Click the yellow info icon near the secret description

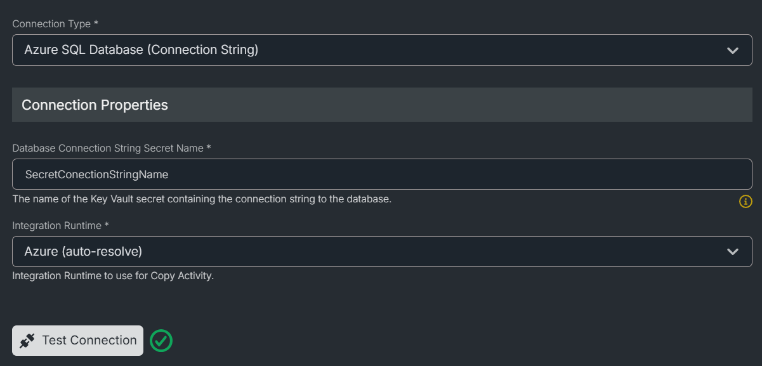click(746, 202)
